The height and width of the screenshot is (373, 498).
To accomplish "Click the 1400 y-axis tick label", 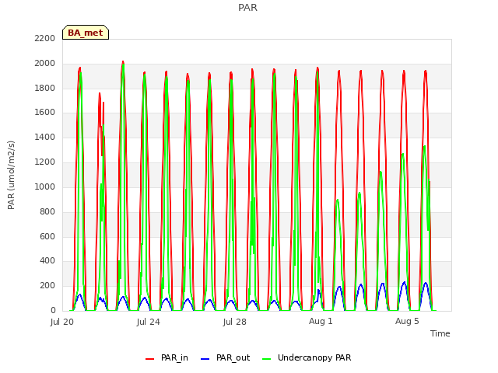I will tap(45, 138).
